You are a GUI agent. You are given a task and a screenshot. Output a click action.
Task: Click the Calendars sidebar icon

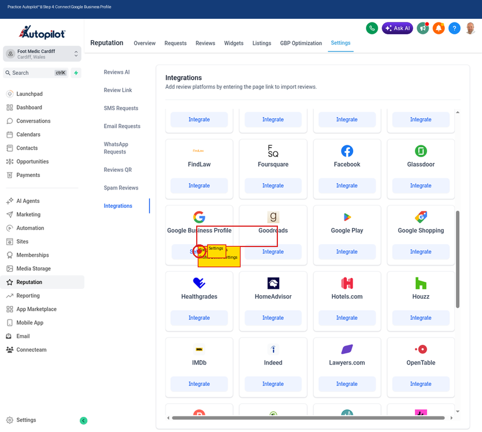(10, 135)
